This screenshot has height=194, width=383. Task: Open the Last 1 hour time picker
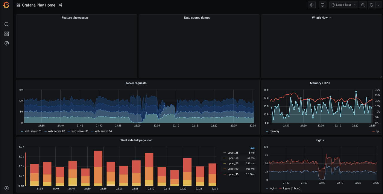344,5
